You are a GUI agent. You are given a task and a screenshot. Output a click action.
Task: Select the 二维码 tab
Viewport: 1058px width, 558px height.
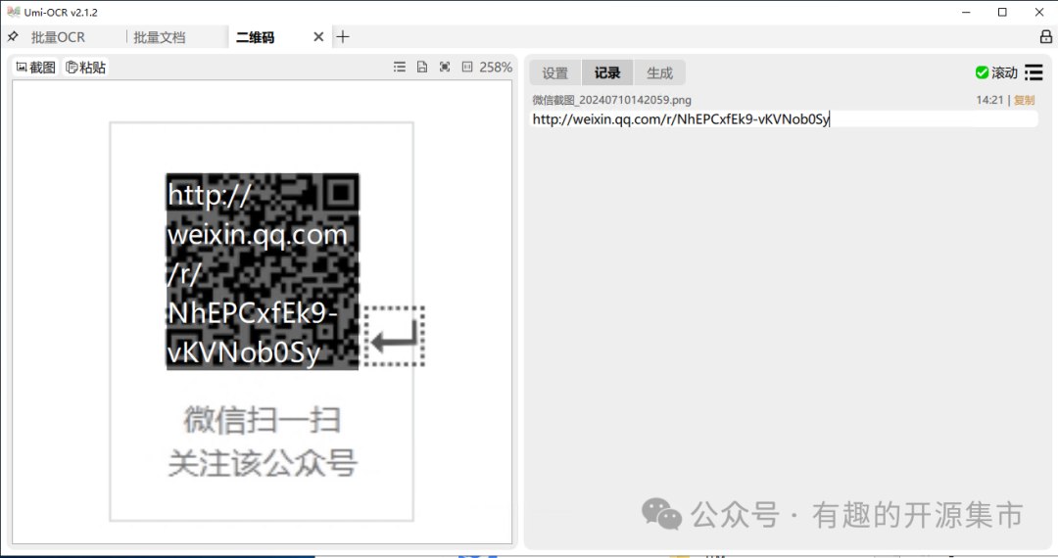click(255, 37)
